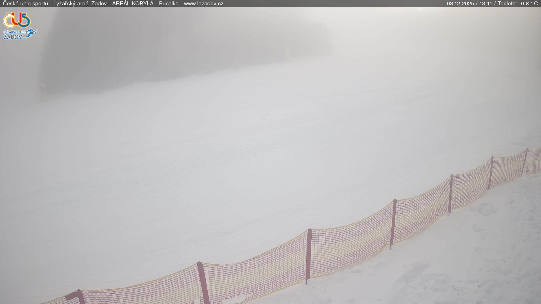Click the www.lazadov.cz address in header

tap(203, 4)
